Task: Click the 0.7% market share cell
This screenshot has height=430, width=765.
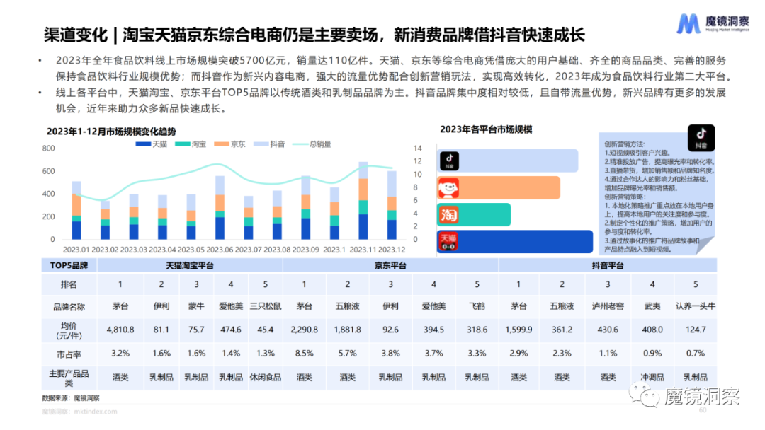Action: [696, 354]
